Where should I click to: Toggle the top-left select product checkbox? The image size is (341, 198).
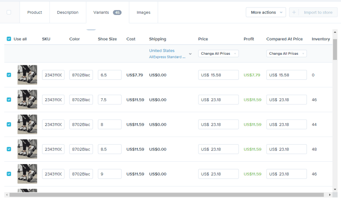[9, 12]
